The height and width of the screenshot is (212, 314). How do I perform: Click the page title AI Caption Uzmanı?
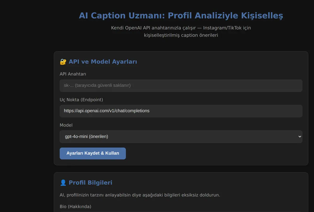[181, 15]
